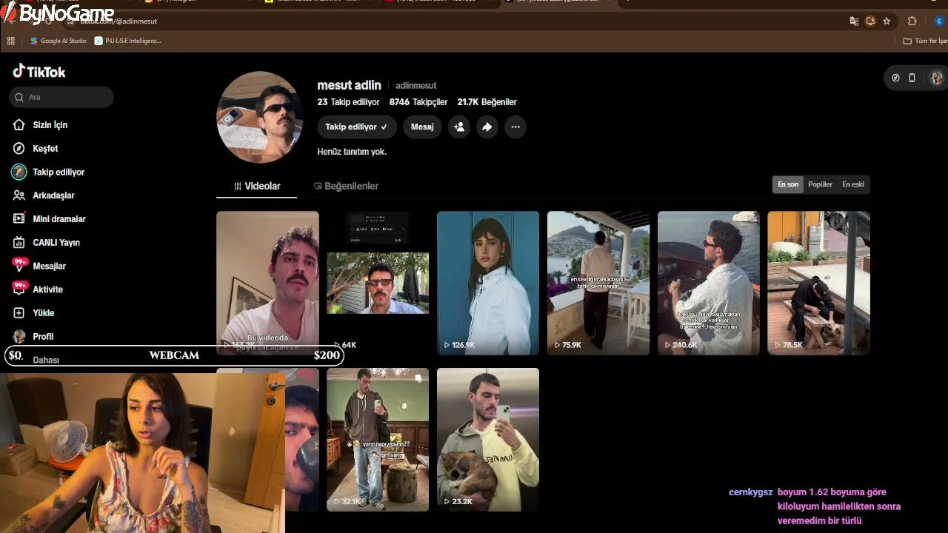948x533 pixels.
Task: Click the Yükle upload plus icon
Action: (19, 313)
